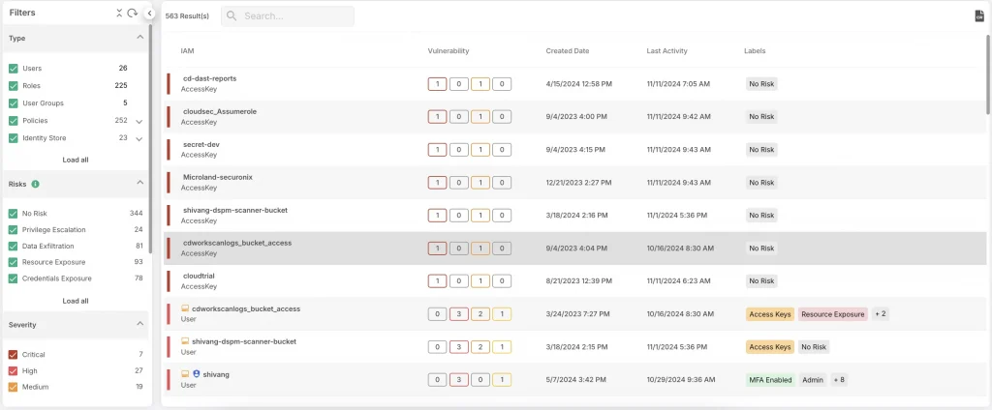Click the green info icon beside Risks
Screen dimensions: 992x410
tap(36, 184)
